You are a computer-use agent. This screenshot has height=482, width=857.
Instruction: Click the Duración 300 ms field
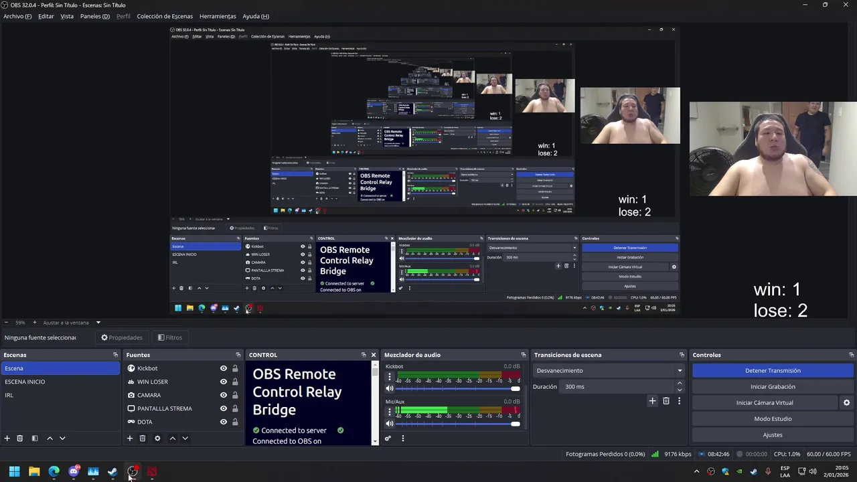pos(617,386)
